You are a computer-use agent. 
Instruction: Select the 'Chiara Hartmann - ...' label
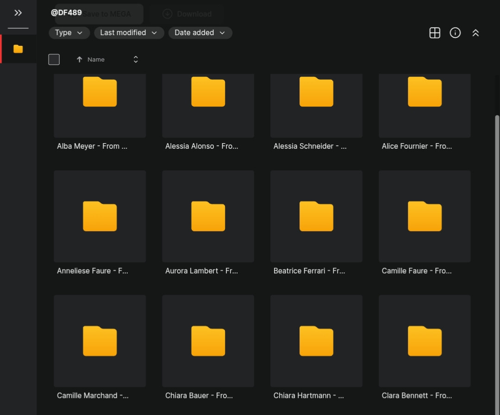click(x=309, y=396)
